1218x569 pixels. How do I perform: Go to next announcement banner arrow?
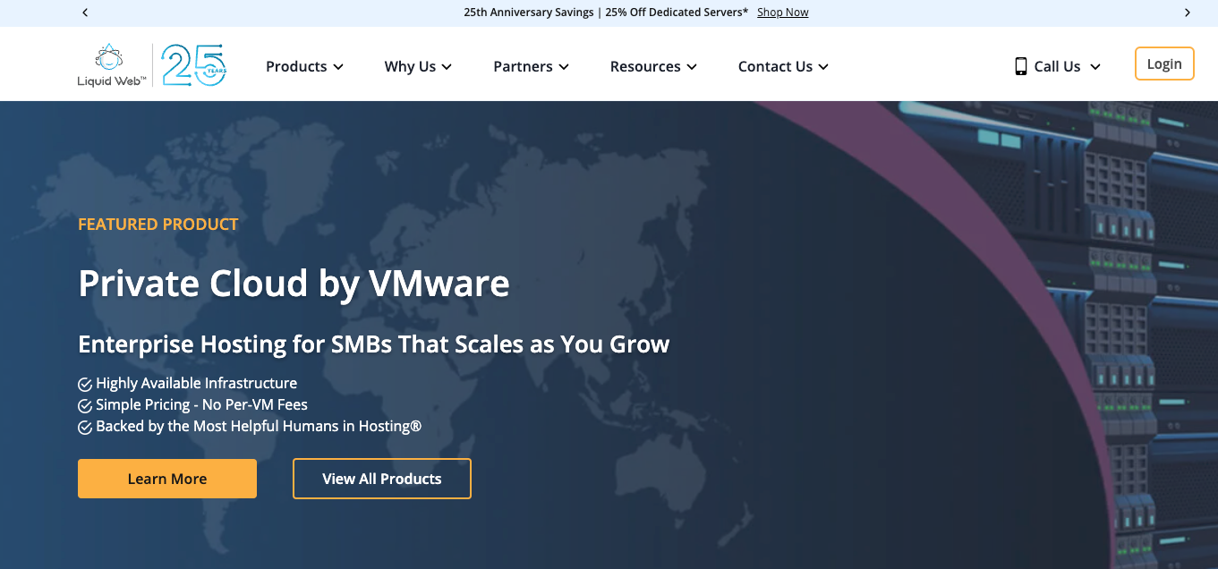coord(1188,13)
